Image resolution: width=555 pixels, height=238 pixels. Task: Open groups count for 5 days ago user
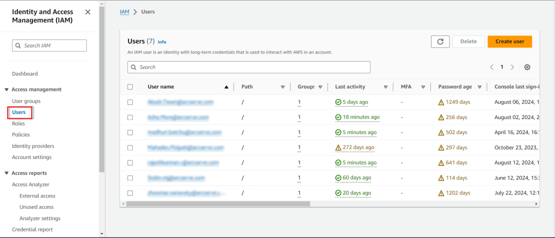click(x=299, y=102)
